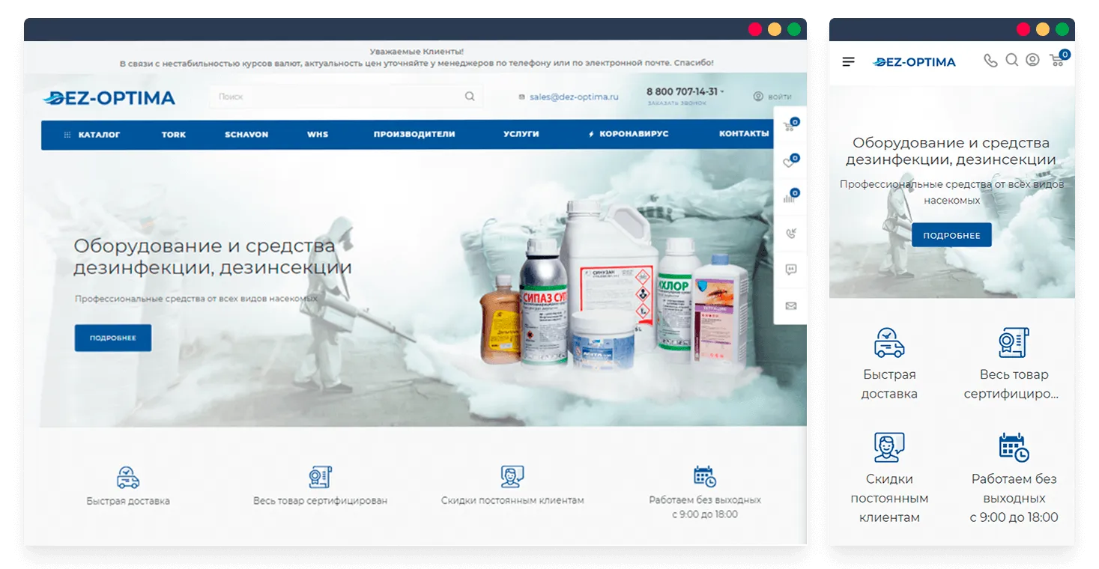The image size is (1099, 569).
Task: Click callback phone icon in side panel
Action: tap(790, 234)
